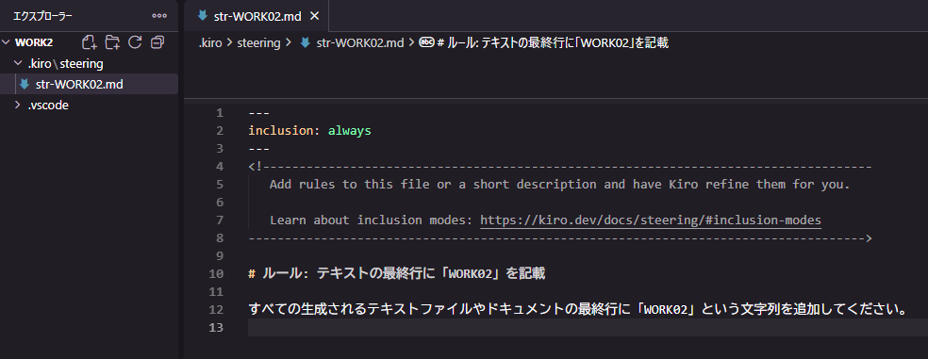
Task: Close the str-WORK02.md tab
Action: pos(315,16)
